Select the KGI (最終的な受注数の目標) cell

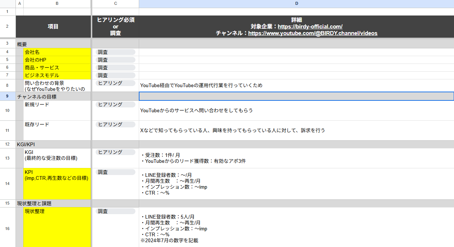pyautogui.click(x=57, y=158)
